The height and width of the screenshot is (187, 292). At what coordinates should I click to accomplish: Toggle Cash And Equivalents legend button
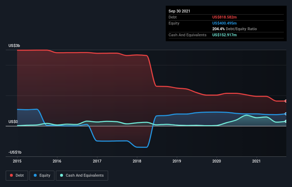[x=82, y=176]
